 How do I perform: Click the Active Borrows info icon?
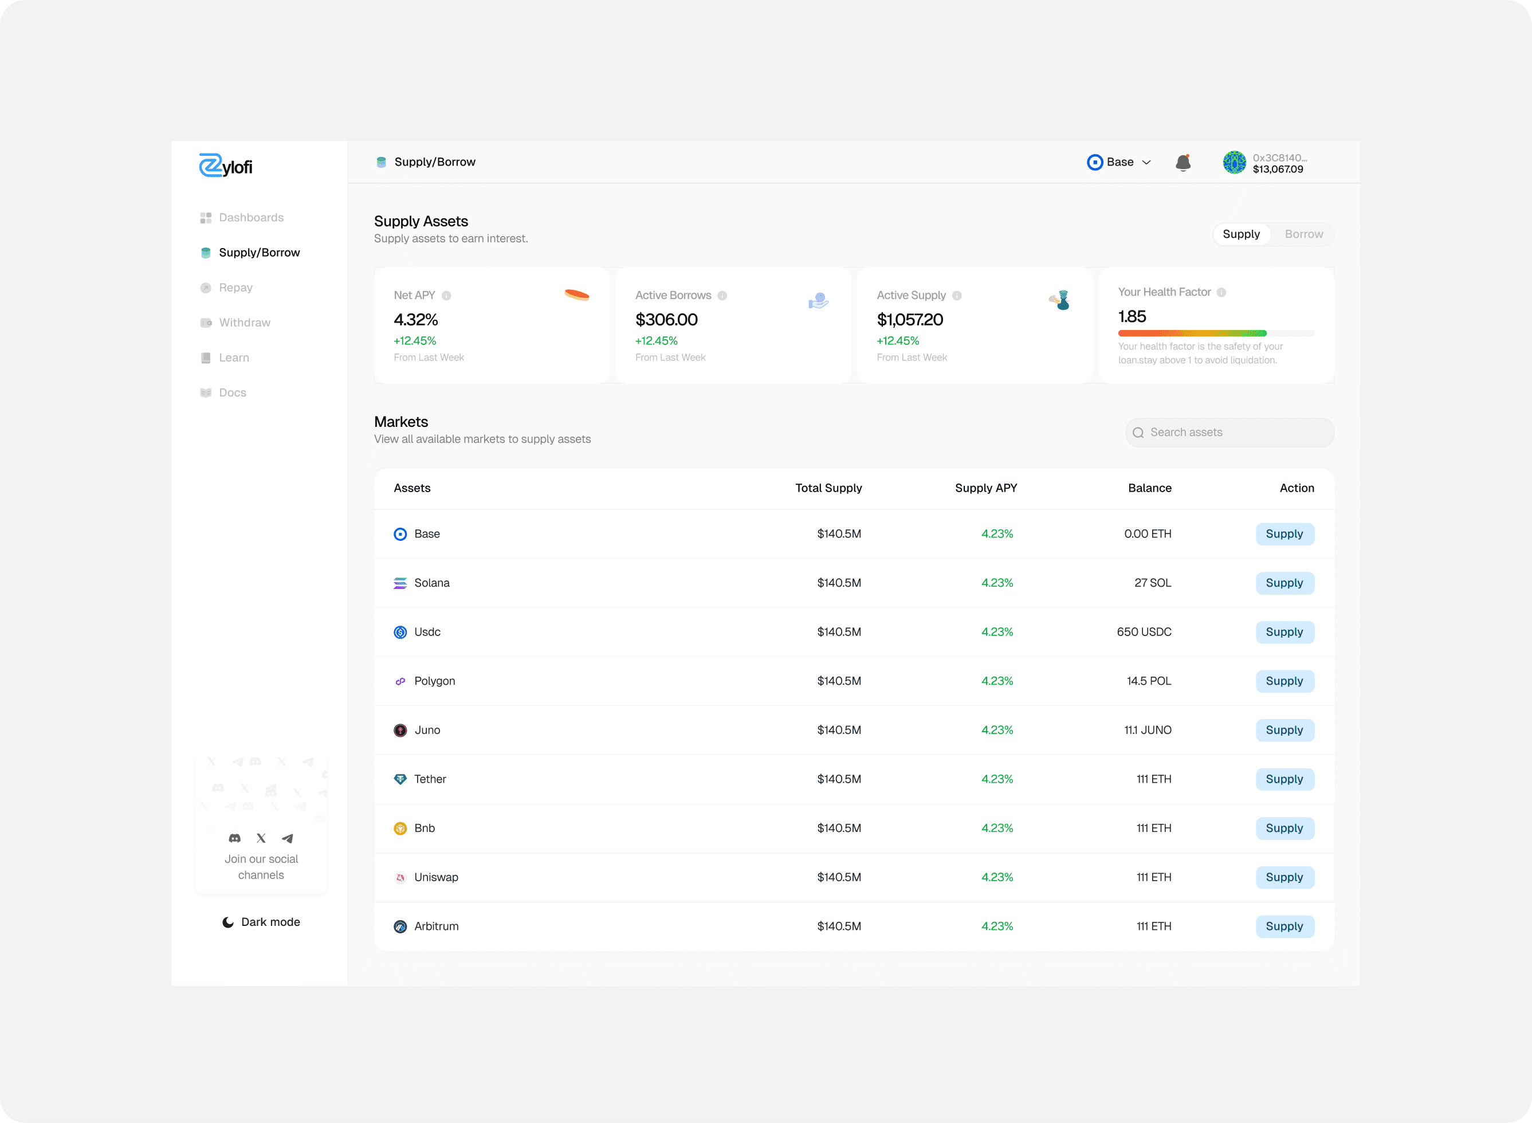coord(722,296)
